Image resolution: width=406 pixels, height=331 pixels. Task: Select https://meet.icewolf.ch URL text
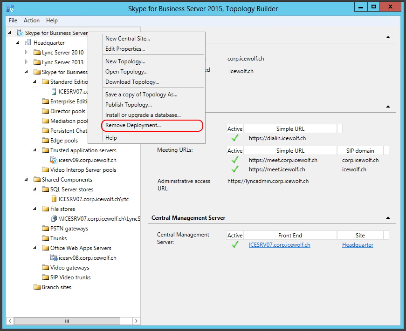[x=277, y=169]
